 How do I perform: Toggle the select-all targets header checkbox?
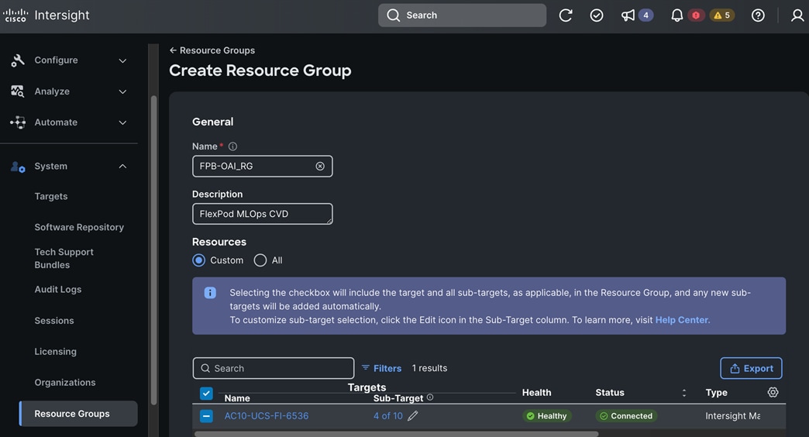206,394
